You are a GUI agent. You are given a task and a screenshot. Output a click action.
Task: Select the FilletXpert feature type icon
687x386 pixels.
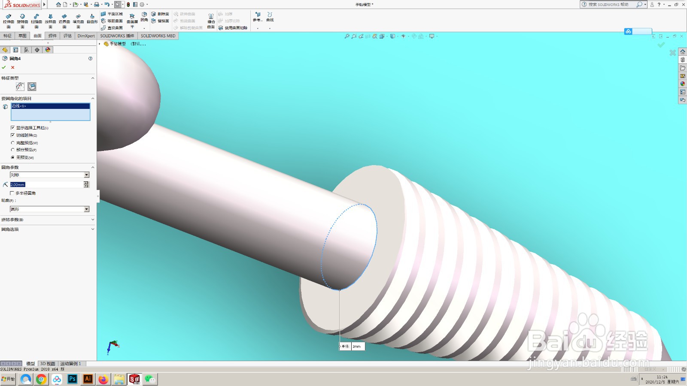coord(32,87)
